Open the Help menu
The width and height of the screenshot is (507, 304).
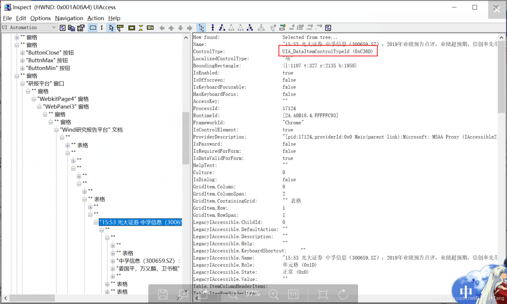click(114, 18)
